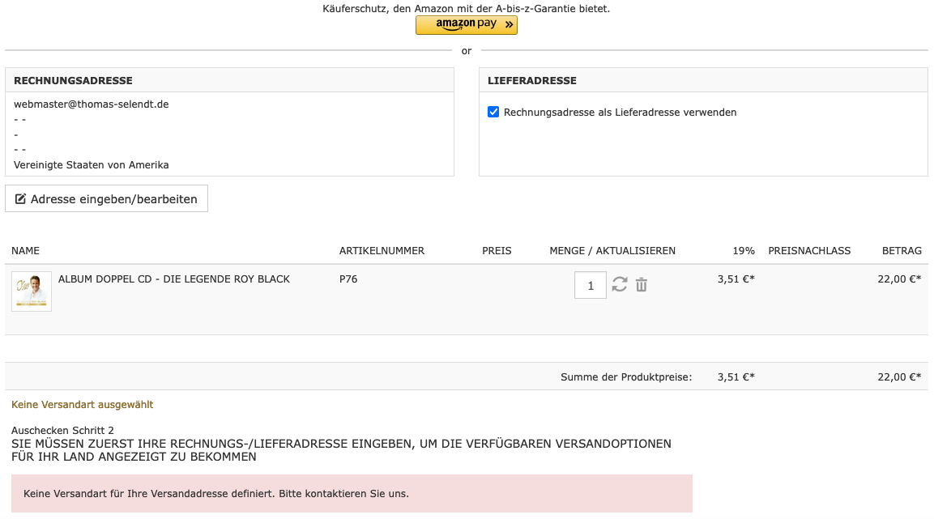Open Adresse eingeben/bearbeiten

click(x=106, y=198)
